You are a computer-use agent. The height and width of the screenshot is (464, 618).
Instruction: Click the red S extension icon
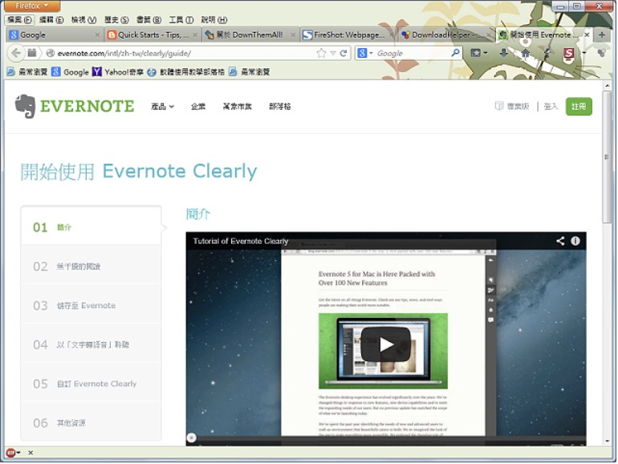point(569,53)
